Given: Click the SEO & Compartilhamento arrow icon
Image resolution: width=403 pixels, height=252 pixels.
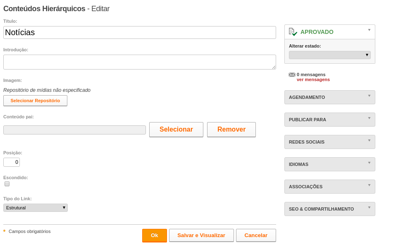Looking at the screenshot, I should (370, 207).
